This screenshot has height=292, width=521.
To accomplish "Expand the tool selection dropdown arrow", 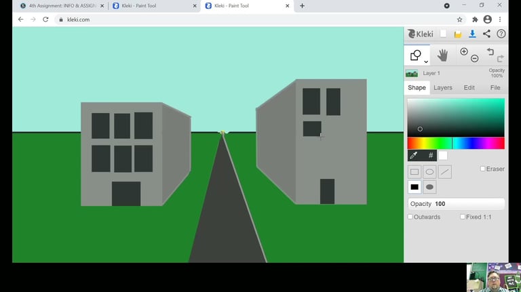I will [426, 62].
